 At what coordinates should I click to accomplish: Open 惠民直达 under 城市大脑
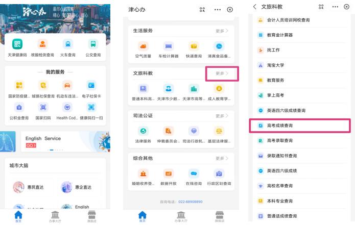(29, 187)
